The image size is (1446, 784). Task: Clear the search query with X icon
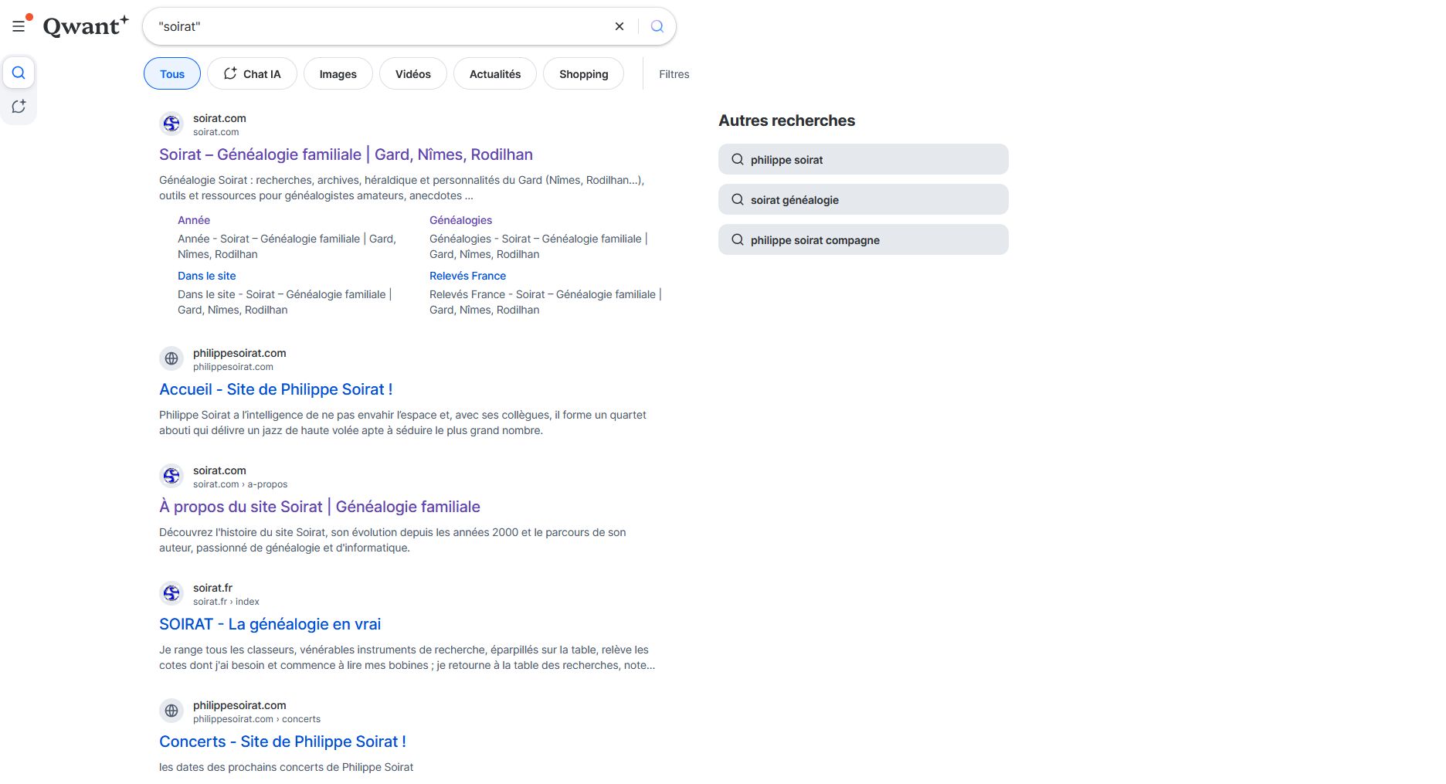point(619,26)
